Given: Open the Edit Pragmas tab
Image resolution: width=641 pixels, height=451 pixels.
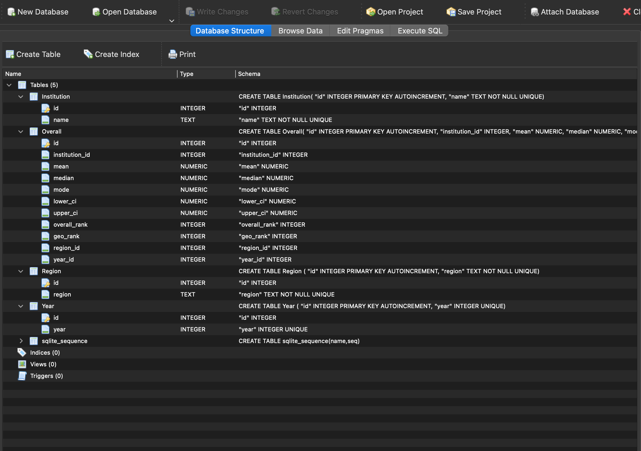Looking at the screenshot, I should [x=360, y=31].
